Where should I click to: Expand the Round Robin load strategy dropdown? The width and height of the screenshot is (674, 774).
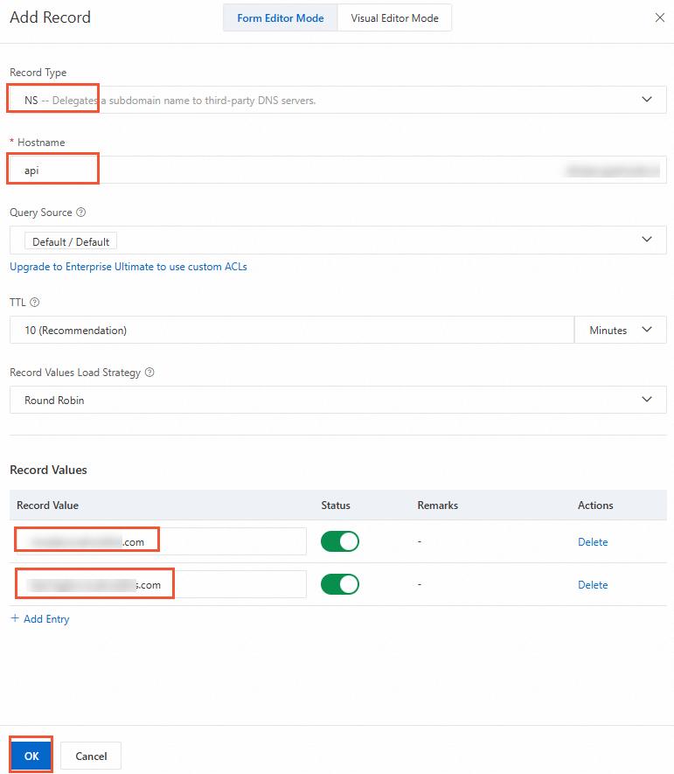pyautogui.click(x=338, y=400)
